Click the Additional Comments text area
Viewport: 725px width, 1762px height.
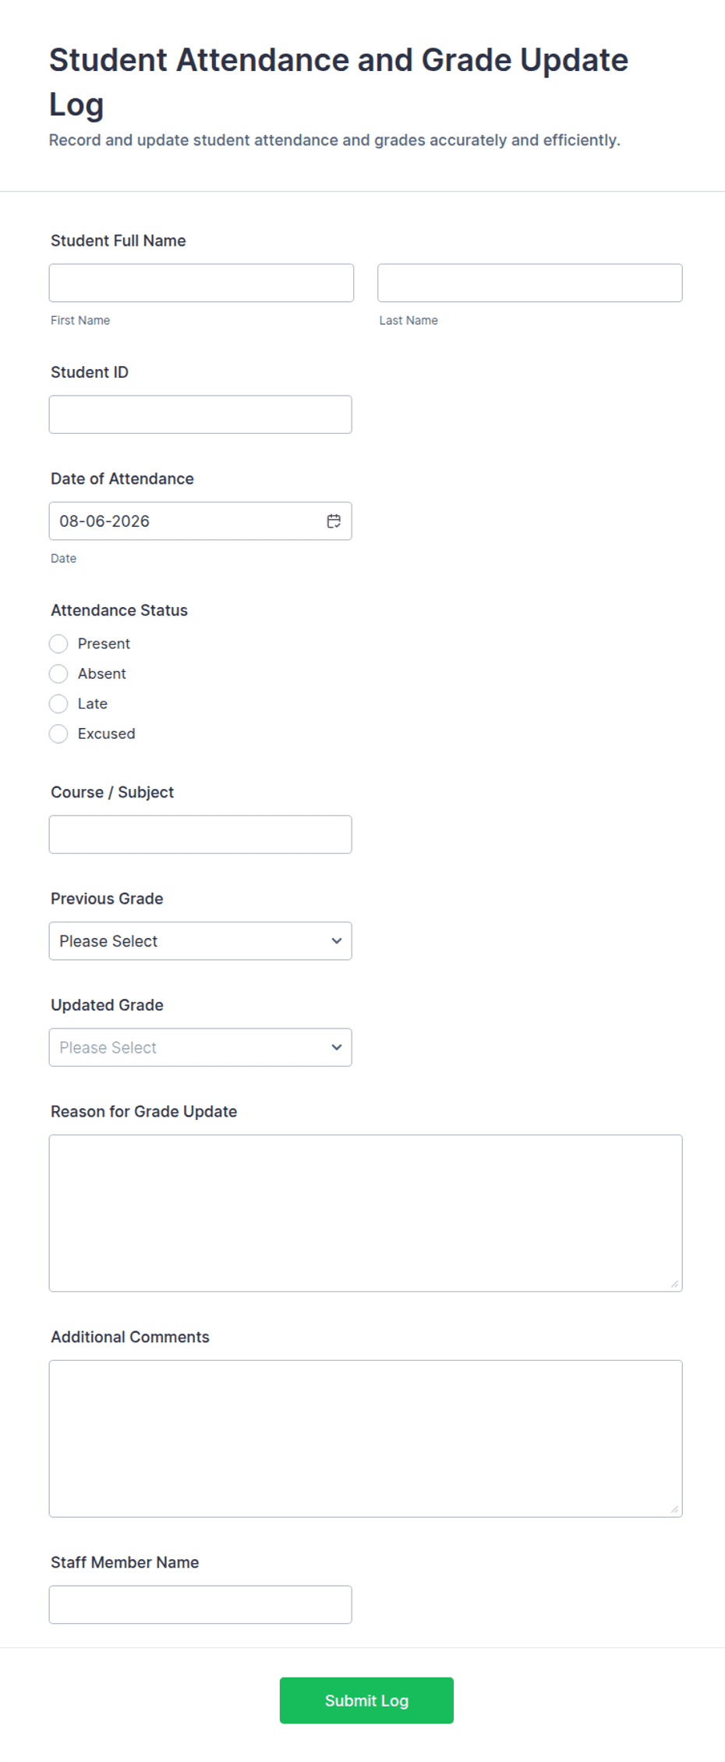pos(366,1439)
